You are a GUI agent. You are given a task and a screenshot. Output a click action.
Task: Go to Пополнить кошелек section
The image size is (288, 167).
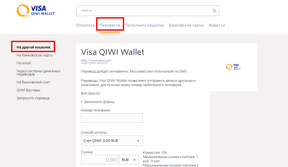click(145, 25)
